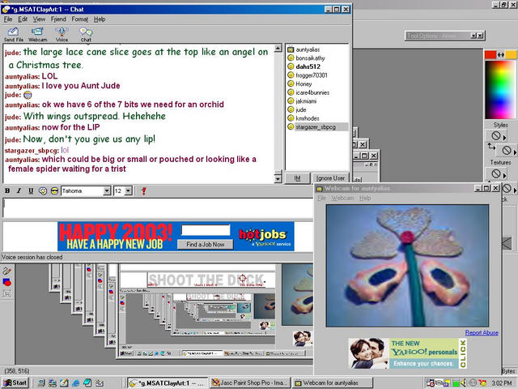Click the Tool Options palette roll-up arrow

tap(473, 36)
